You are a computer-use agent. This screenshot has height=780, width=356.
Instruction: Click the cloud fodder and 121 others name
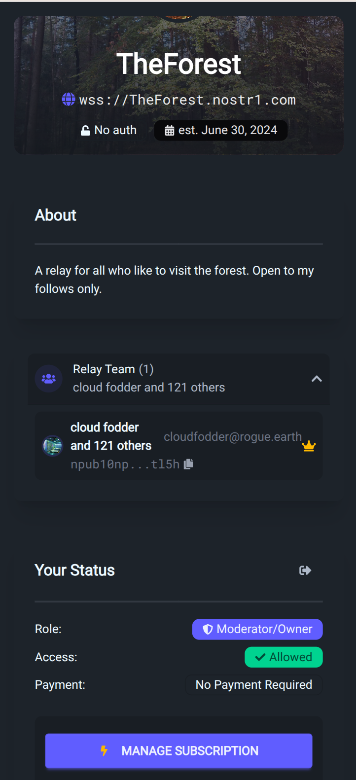[111, 436]
